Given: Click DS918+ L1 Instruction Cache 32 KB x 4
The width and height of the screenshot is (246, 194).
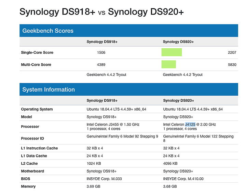Looking at the screenshot, I should (x=95, y=148).
